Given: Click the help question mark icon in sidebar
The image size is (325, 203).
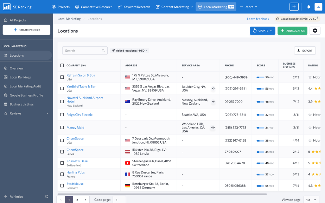Looking at the screenshot, I should tap(47, 196).
